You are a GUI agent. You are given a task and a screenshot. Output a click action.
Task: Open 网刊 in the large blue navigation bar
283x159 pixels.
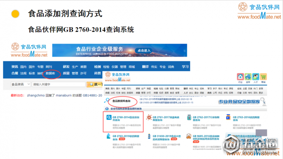tap(49, 67)
